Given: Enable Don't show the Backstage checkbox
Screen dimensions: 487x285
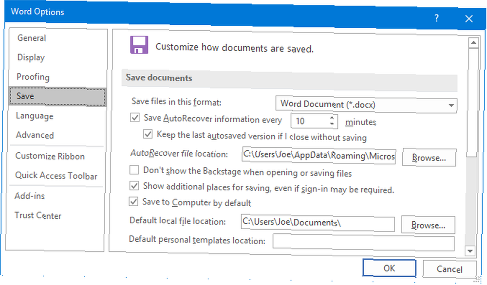Looking at the screenshot, I should pyautogui.click(x=134, y=170).
